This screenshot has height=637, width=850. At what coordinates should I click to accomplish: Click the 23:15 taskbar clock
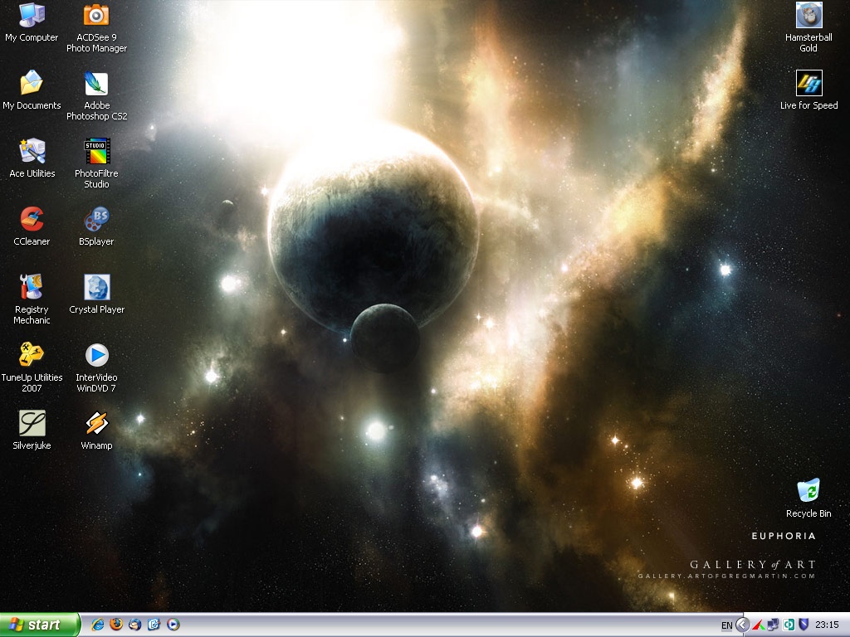[x=827, y=625]
